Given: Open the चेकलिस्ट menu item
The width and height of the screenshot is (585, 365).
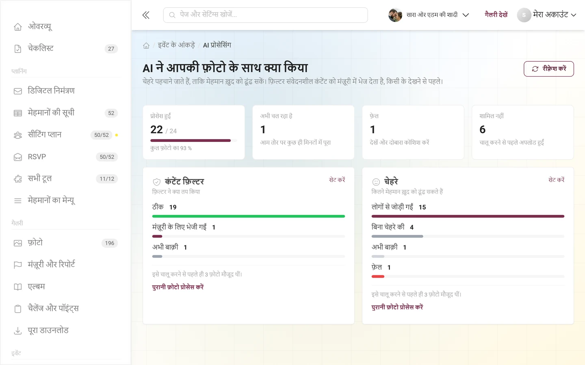Looking at the screenshot, I should [x=66, y=49].
